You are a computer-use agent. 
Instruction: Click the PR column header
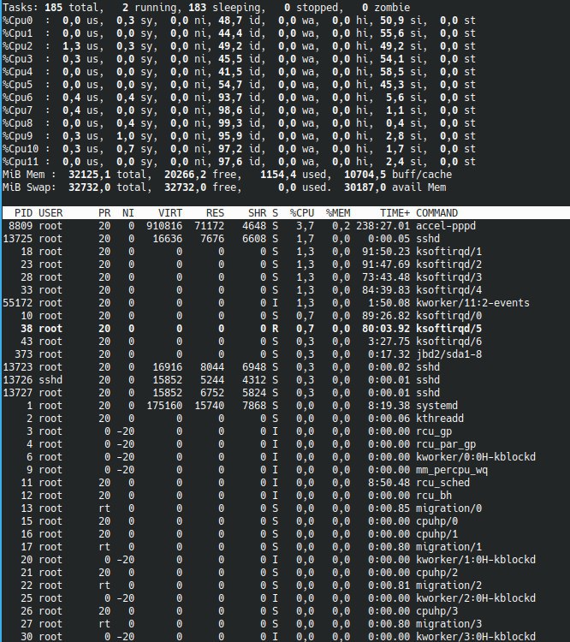(x=104, y=213)
